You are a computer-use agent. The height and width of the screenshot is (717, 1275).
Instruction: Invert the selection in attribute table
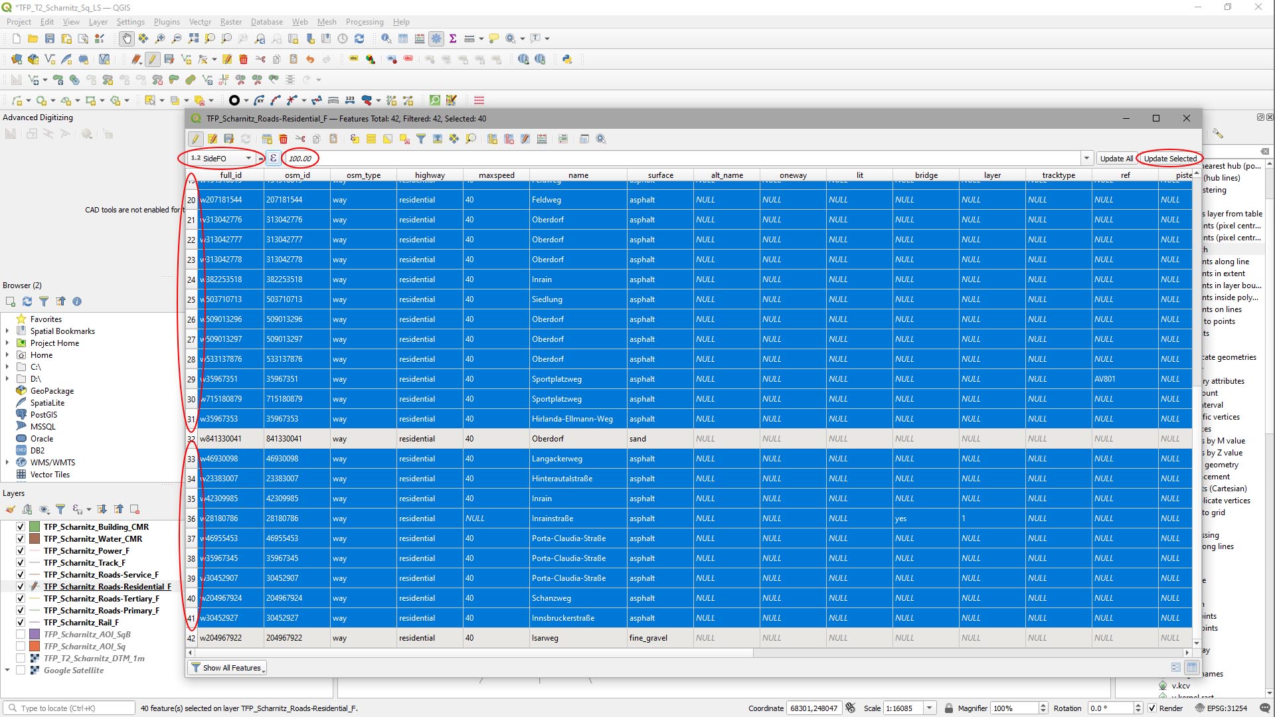(388, 139)
